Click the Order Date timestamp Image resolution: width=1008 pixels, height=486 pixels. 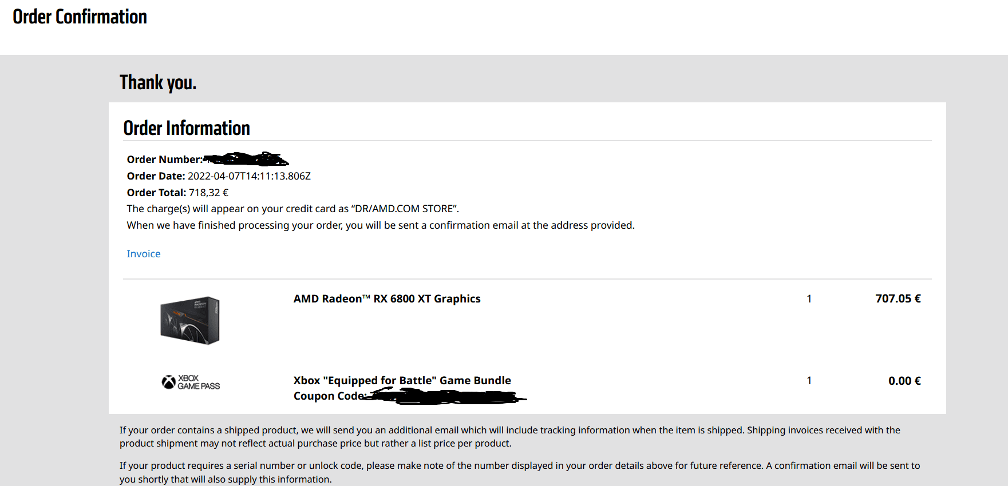tap(249, 176)
